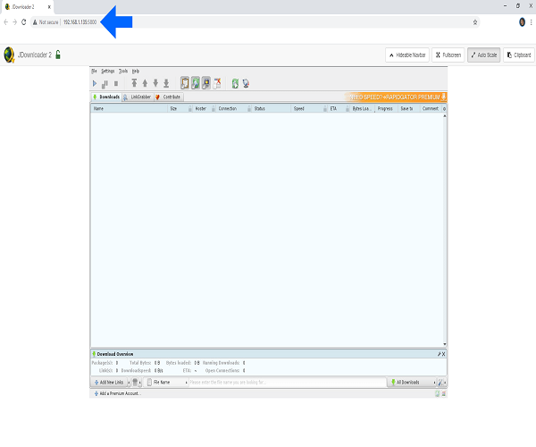Focus the file name search field
Screen dimensions: 536x447
tap(288, 383)
